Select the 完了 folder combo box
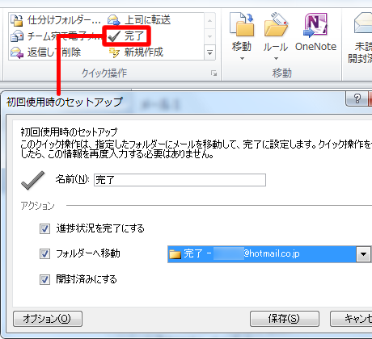Screen dimensions: 372x339 tap(268, 254)
